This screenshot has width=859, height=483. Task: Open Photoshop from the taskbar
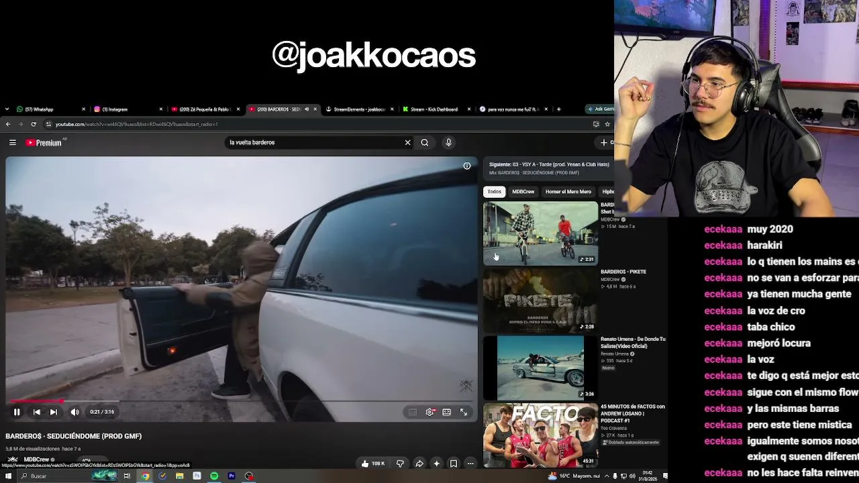pyautogui.click(x=197, y=476)
